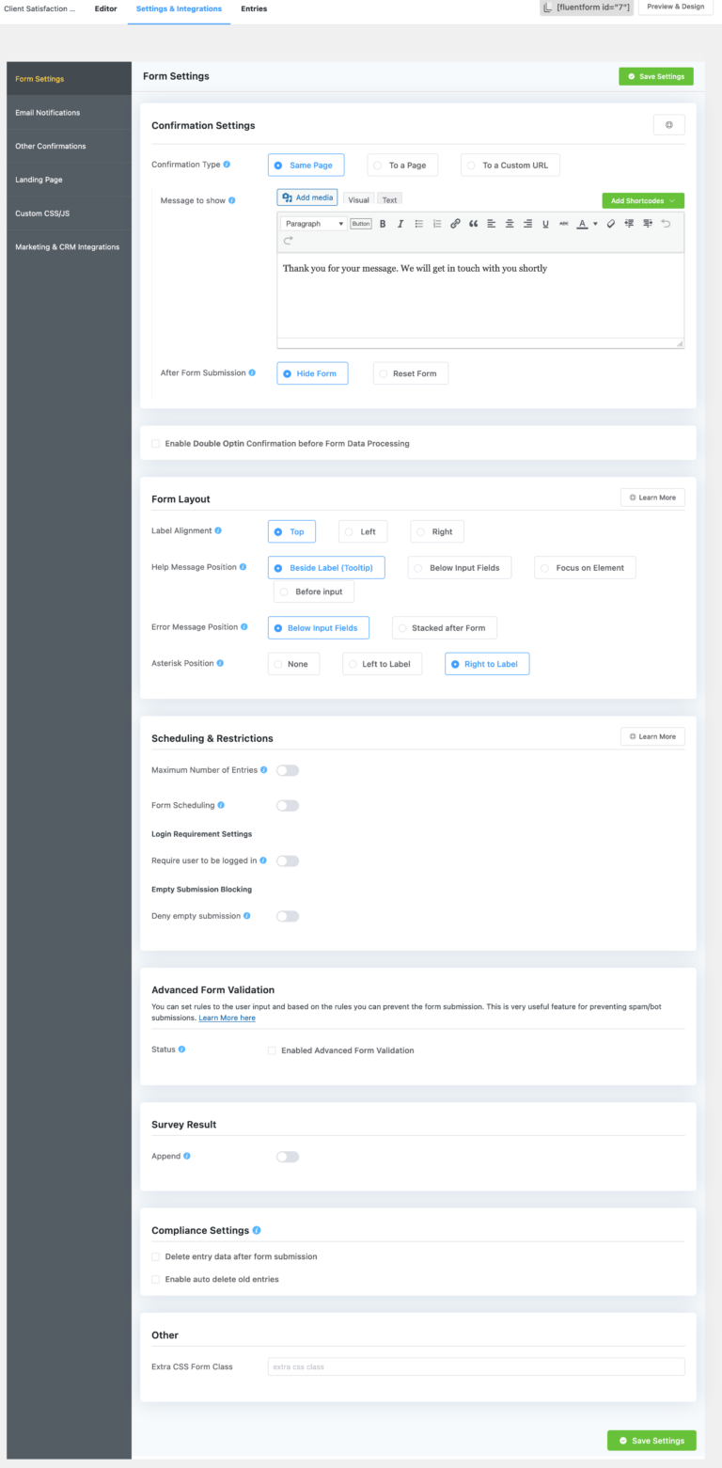
Task: Insert a numbered list in the editor
Action: click(x=436, y=223)
